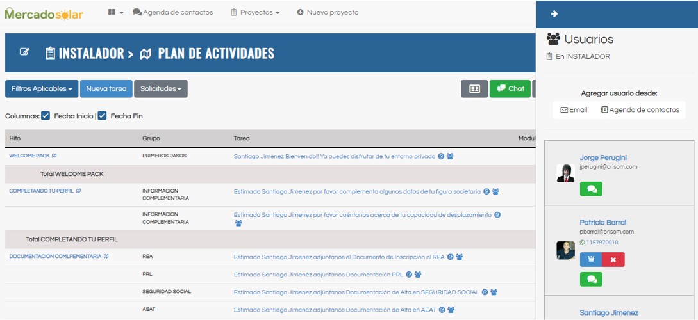698x320 pixels.
Task: Uncheck the Fecha Inicio column checkbox
Action: point(46,116)
